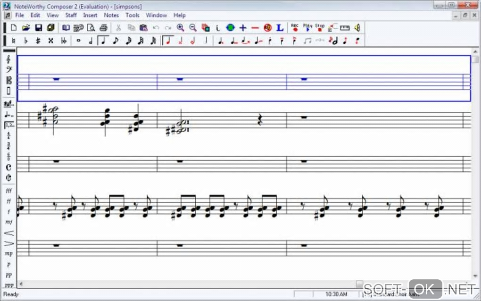481x301 pixels.
Task: Open the Notes menu
Action: pyautogui.click(x=111, y=15)
